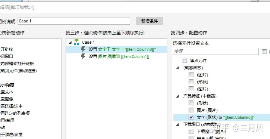The image size is (270, 139).
Task: Add the 启用/禁用 action
Action: click(x=7, y=120)
